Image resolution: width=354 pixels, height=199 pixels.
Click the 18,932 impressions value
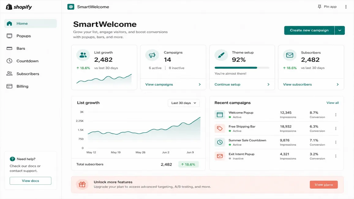tap(286, 126)
